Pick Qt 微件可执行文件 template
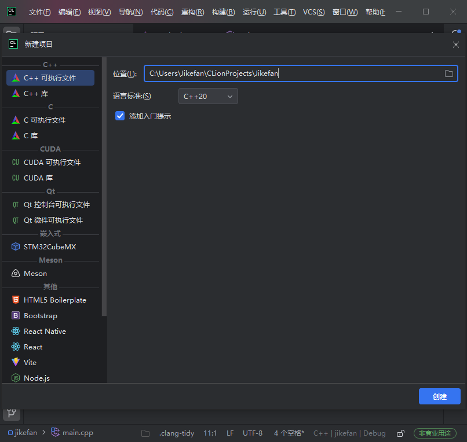Screen dimensions: 467x442 click(x=50, y=220)
